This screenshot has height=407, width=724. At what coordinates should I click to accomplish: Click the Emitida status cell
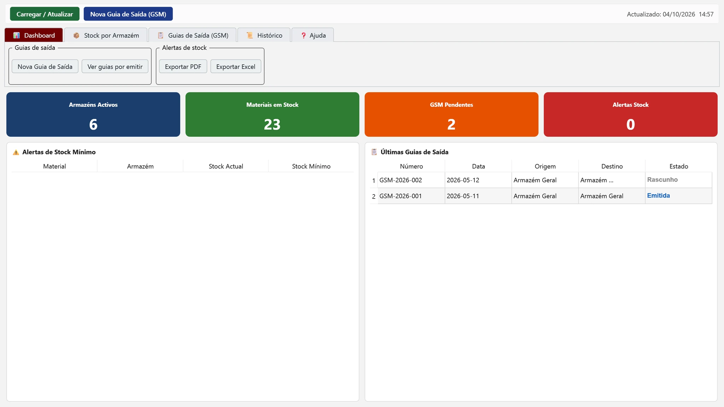point(679,196)
